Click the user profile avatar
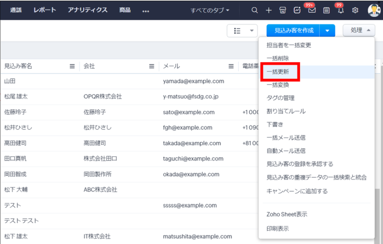 tap(374, 10)
